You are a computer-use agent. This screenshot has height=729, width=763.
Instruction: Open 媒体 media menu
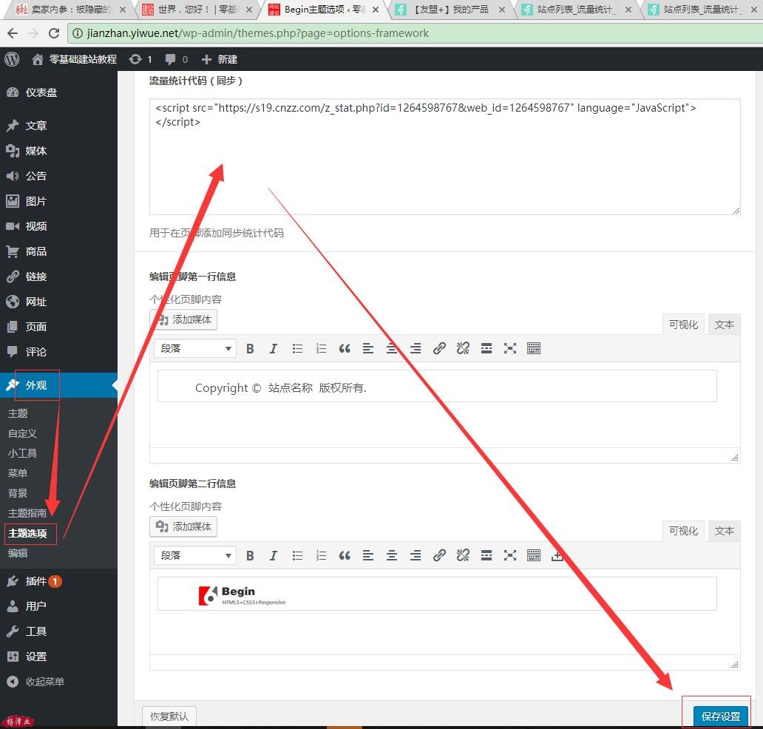click(58, 151)
